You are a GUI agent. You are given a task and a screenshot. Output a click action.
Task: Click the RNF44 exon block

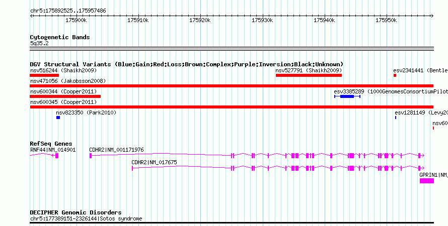(57, 156)
